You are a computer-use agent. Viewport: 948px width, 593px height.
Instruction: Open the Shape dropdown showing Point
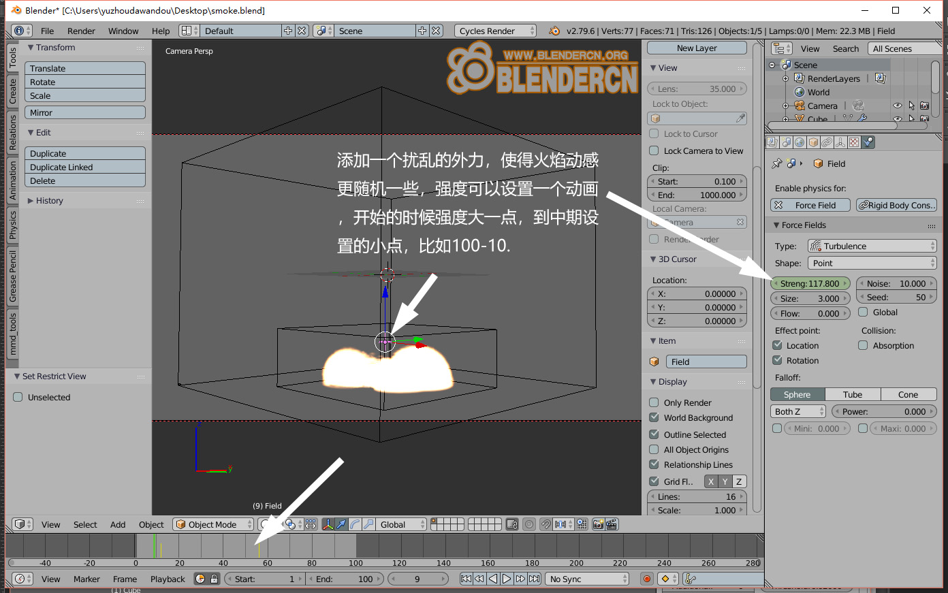point(872,263)
